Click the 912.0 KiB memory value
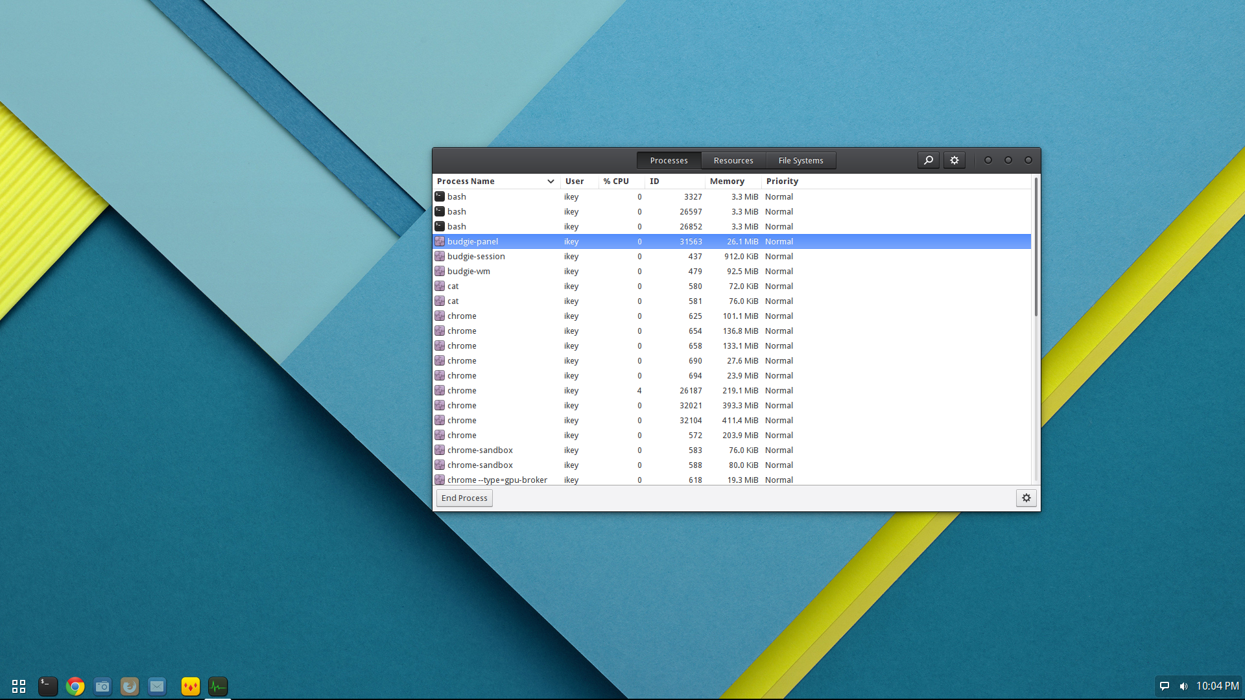This screenshot has width=1245, height=700. pos(741,256)
